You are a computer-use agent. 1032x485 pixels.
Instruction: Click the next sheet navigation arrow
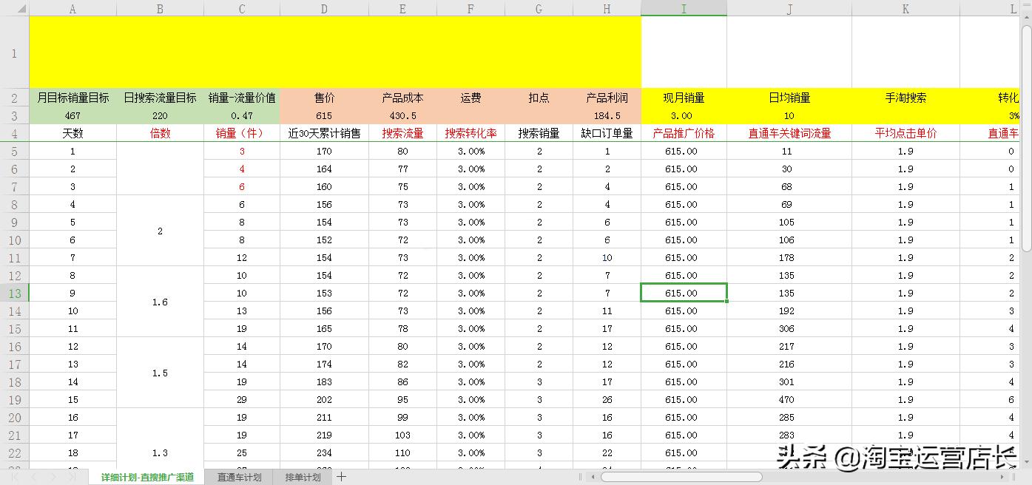pos(53,478)
